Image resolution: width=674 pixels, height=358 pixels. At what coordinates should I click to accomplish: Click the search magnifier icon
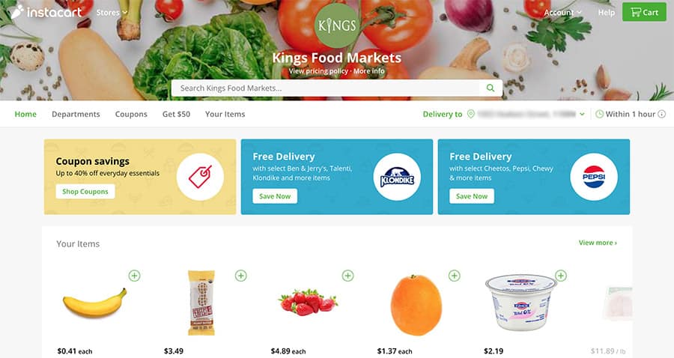tap(491, 88)
